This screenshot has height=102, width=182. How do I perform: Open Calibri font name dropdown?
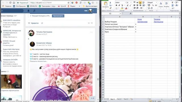pyautogui.click(x=125, y=3)
